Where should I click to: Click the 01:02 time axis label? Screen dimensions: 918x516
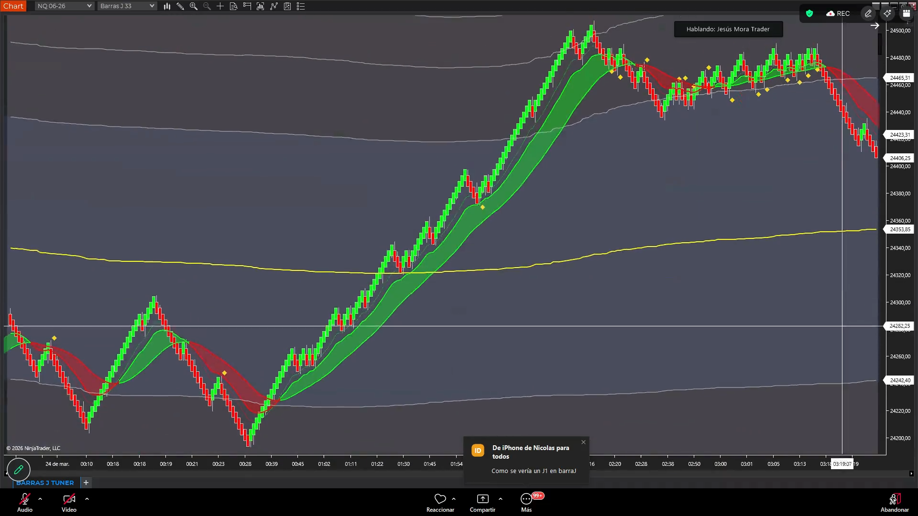324,464
